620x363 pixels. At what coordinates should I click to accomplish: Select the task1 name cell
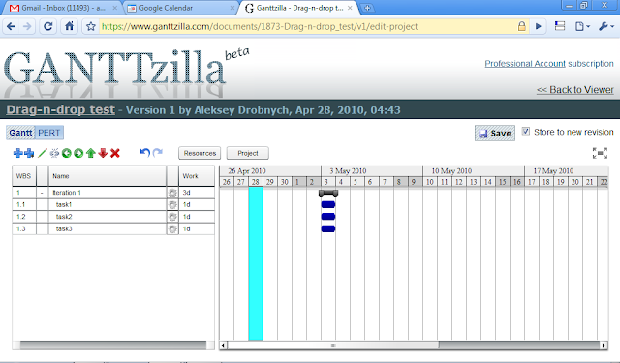[x=108, y=204]
